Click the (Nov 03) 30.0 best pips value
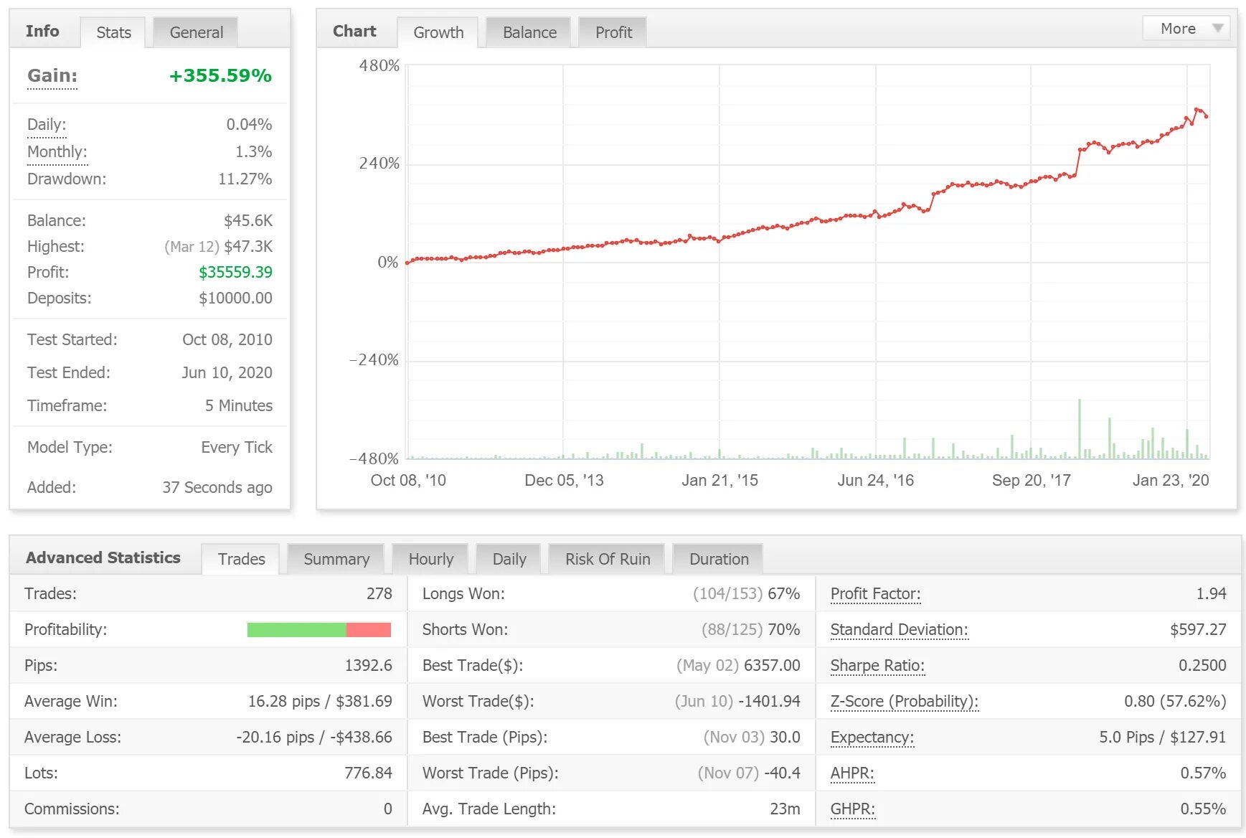This screenshot has width=1246, height=838. [x=752, y=737]
